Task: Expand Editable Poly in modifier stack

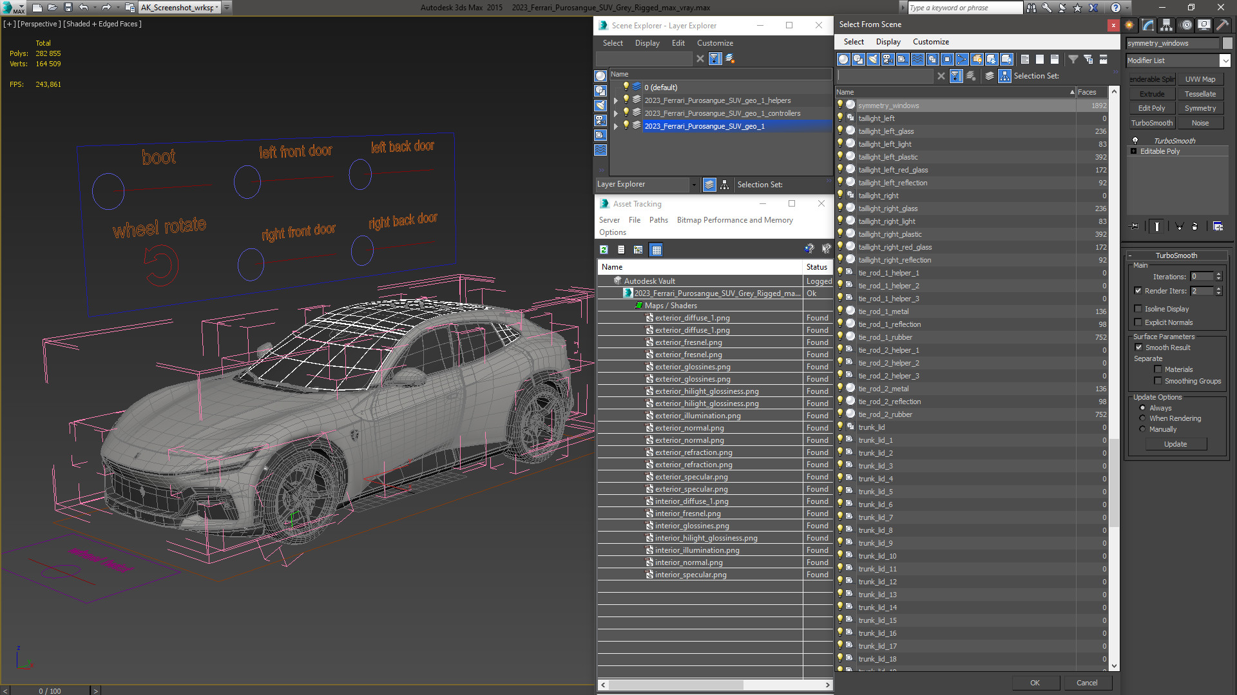Action: 1133,151
